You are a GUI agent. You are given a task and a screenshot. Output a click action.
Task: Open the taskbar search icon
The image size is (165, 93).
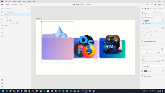coord(6,91)
